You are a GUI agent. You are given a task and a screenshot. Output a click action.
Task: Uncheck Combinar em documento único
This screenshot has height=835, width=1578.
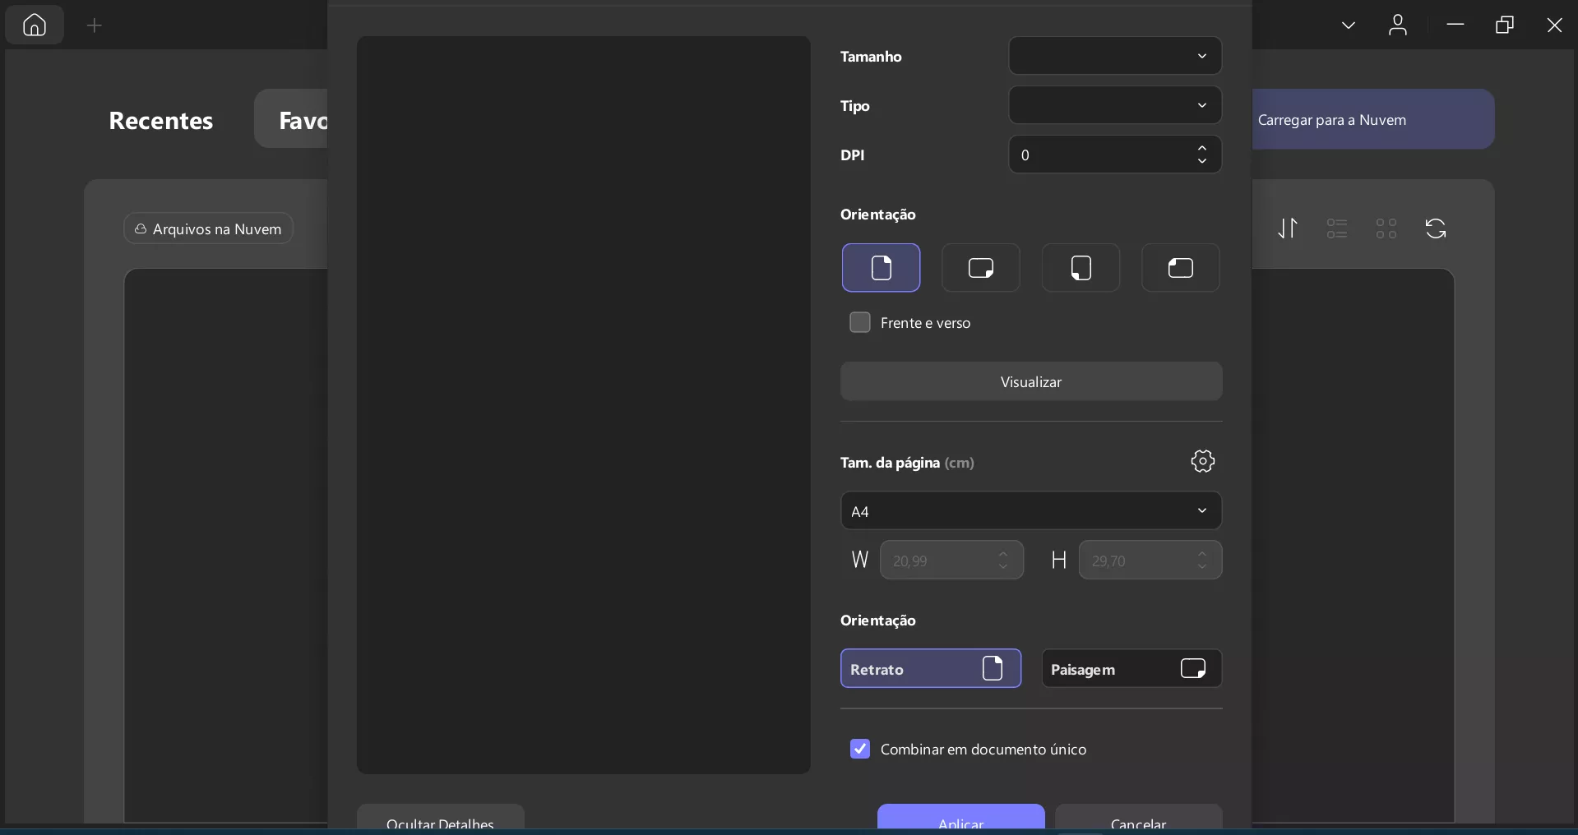[x=860, y=749]
